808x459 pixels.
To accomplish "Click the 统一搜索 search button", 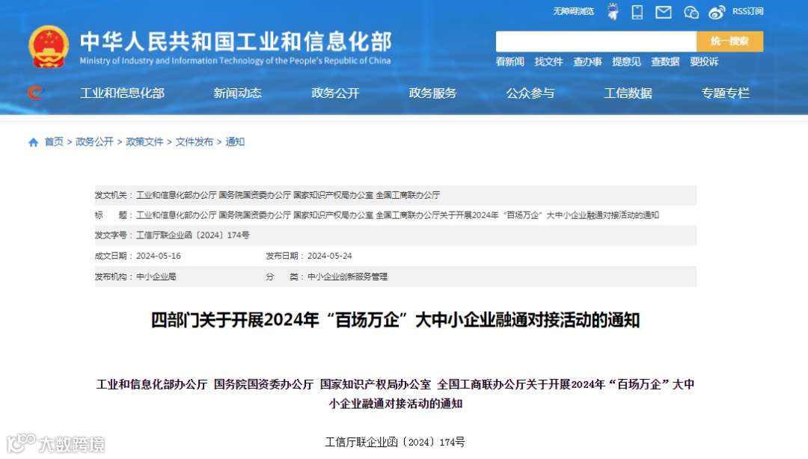I will [729, 41].
